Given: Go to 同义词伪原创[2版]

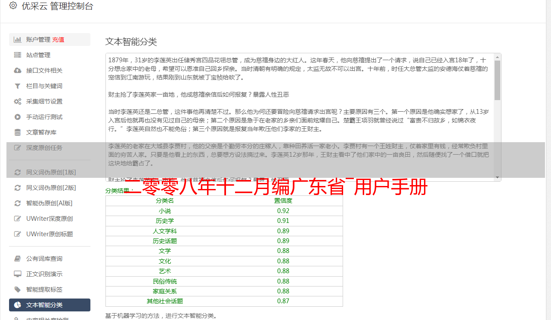Looking at the screenshot, I should point(50,188).
